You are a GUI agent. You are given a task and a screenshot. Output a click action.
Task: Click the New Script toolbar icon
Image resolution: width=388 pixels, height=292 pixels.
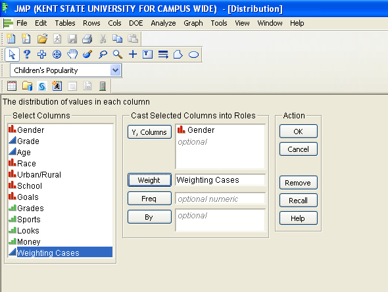pyautogui.click(x=26, y=39)
